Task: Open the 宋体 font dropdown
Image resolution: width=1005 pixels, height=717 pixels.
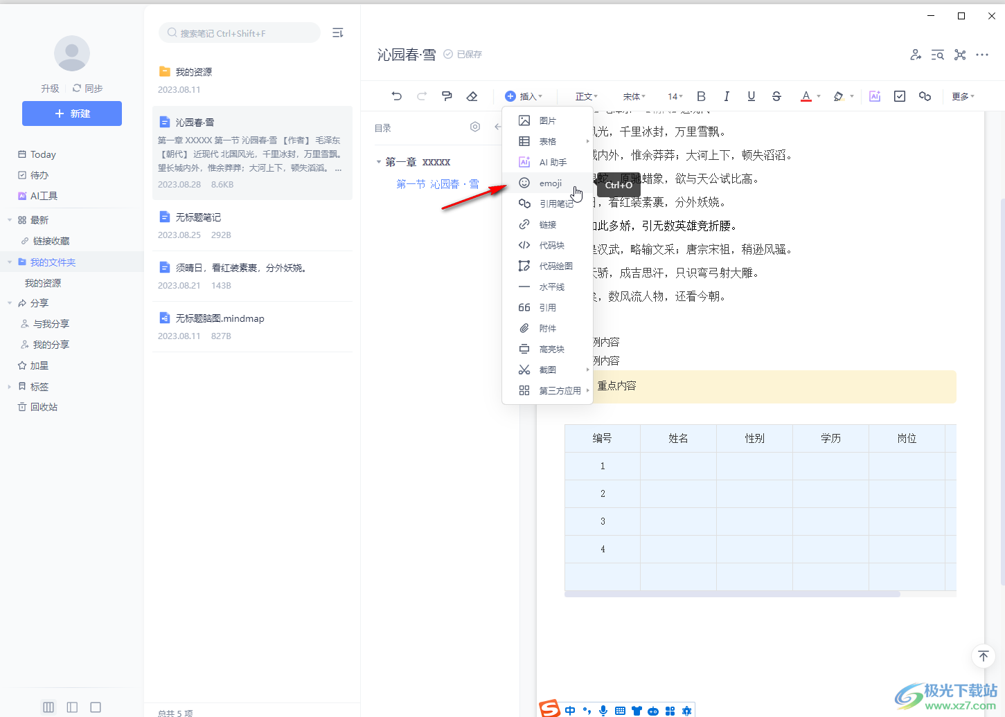Action: tap(634, 96)
